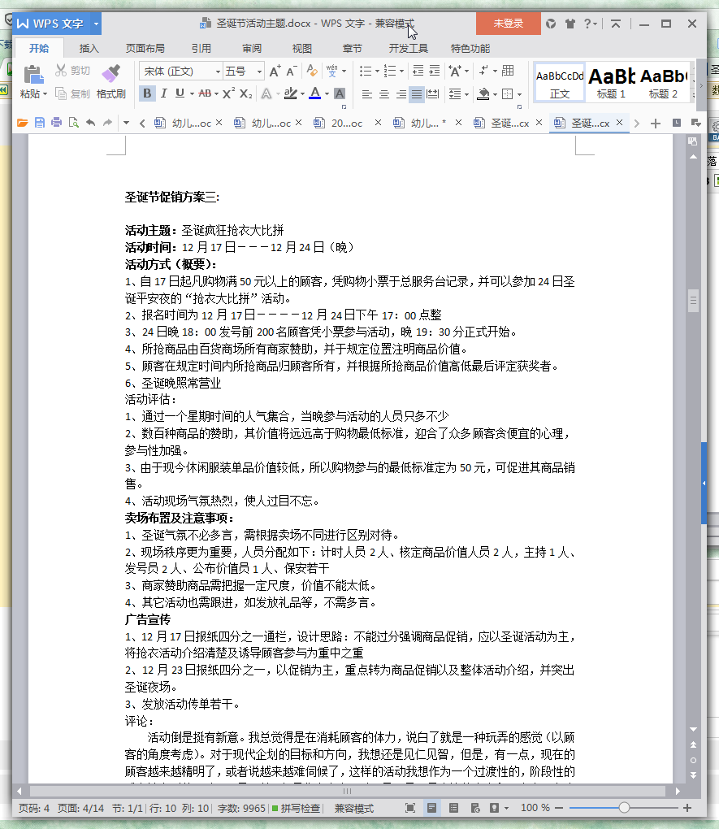Toggle justify alignment
719x829 pixels.
[417, 94]
